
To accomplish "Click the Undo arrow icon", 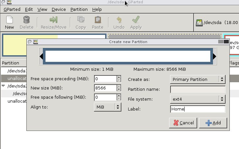I will (119, 20).
